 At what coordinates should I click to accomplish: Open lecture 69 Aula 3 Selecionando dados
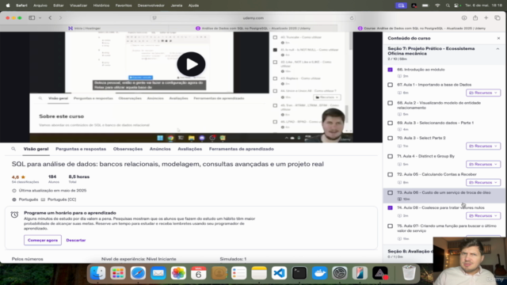click(x=444, y=126)
